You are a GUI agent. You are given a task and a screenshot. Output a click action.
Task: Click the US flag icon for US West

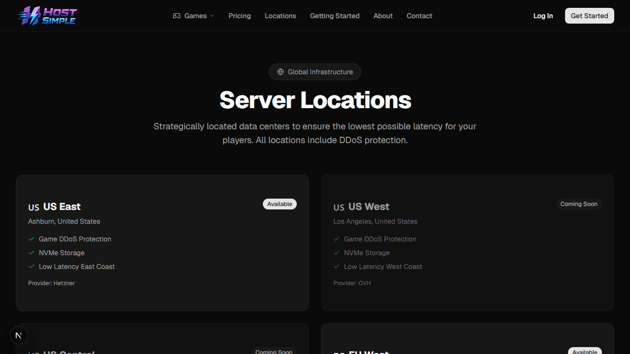coord(339,207)
